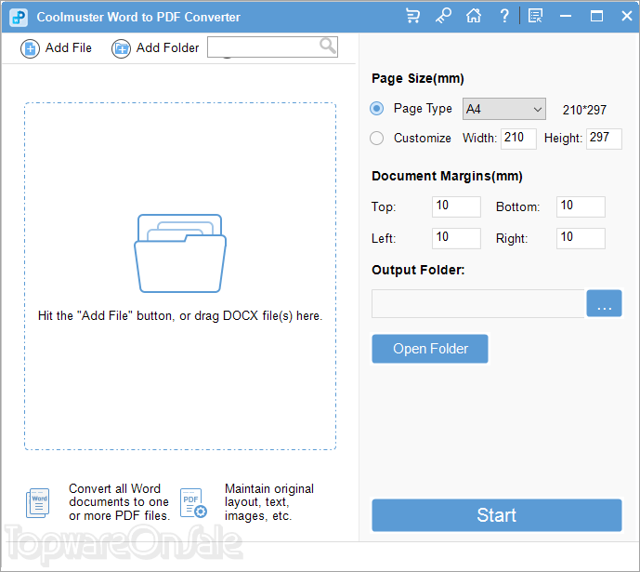Screen dimensions: 640x572
Task: Click the Bottom margin field
Action: 581,206
